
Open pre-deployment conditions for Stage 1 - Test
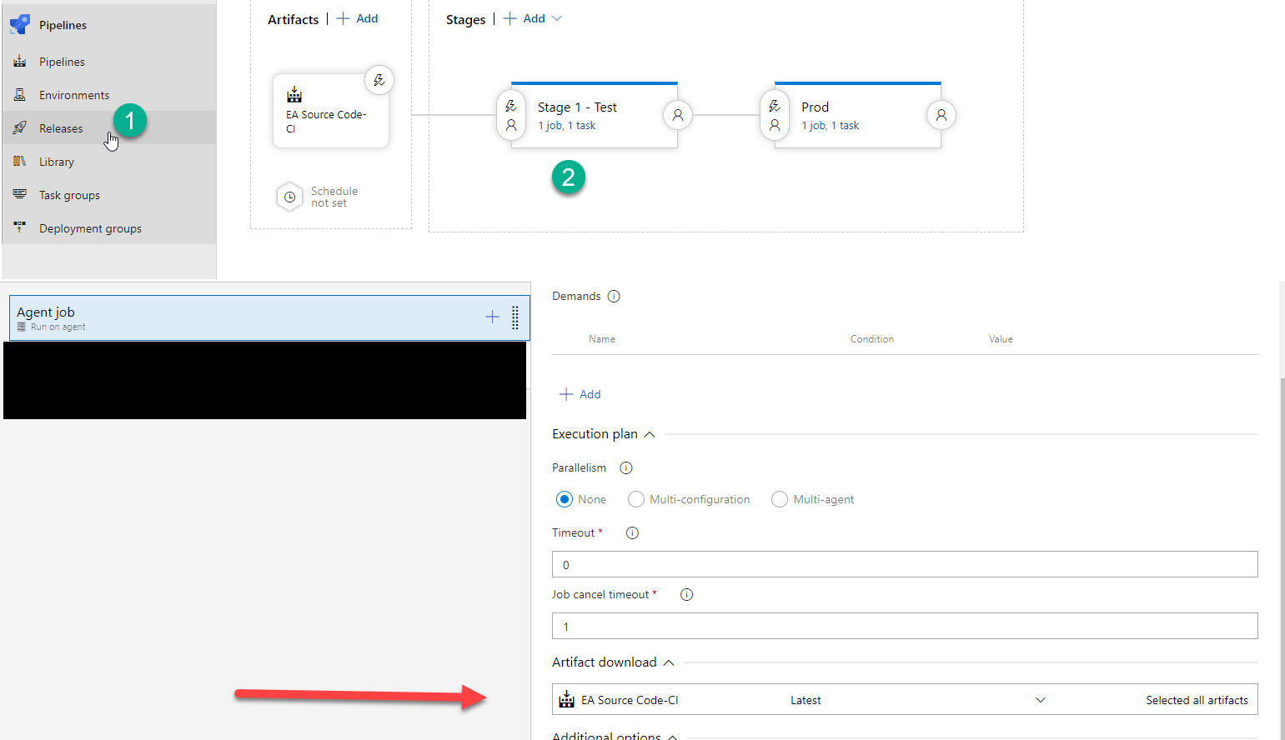[511, 115]
